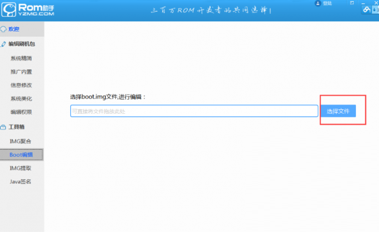Click the 选择文件 button
This screenshot has height=239, width=379.
(x=338, y=111)
